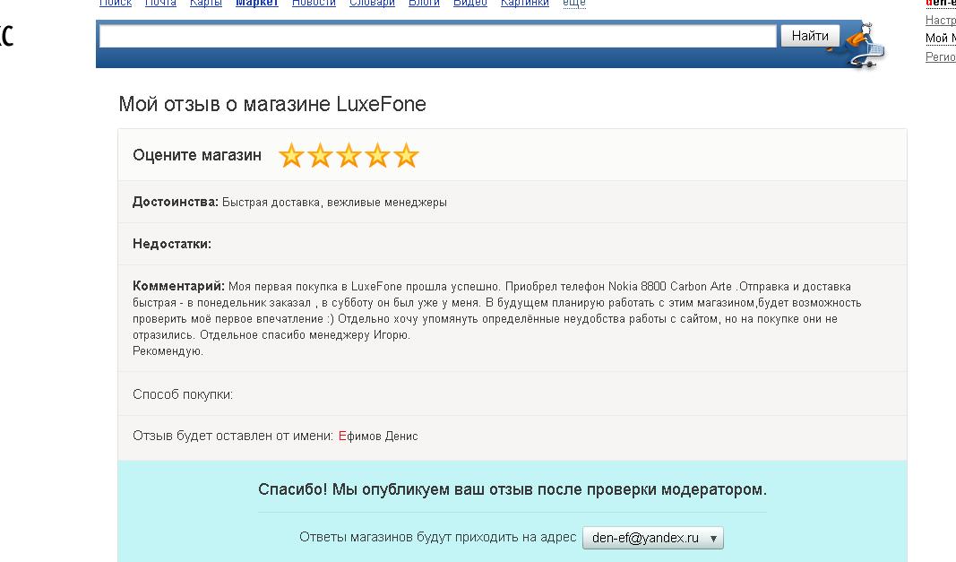956x562 pixels.
Task: Click the Ефимов Денис user name
Action: point(378,436)
